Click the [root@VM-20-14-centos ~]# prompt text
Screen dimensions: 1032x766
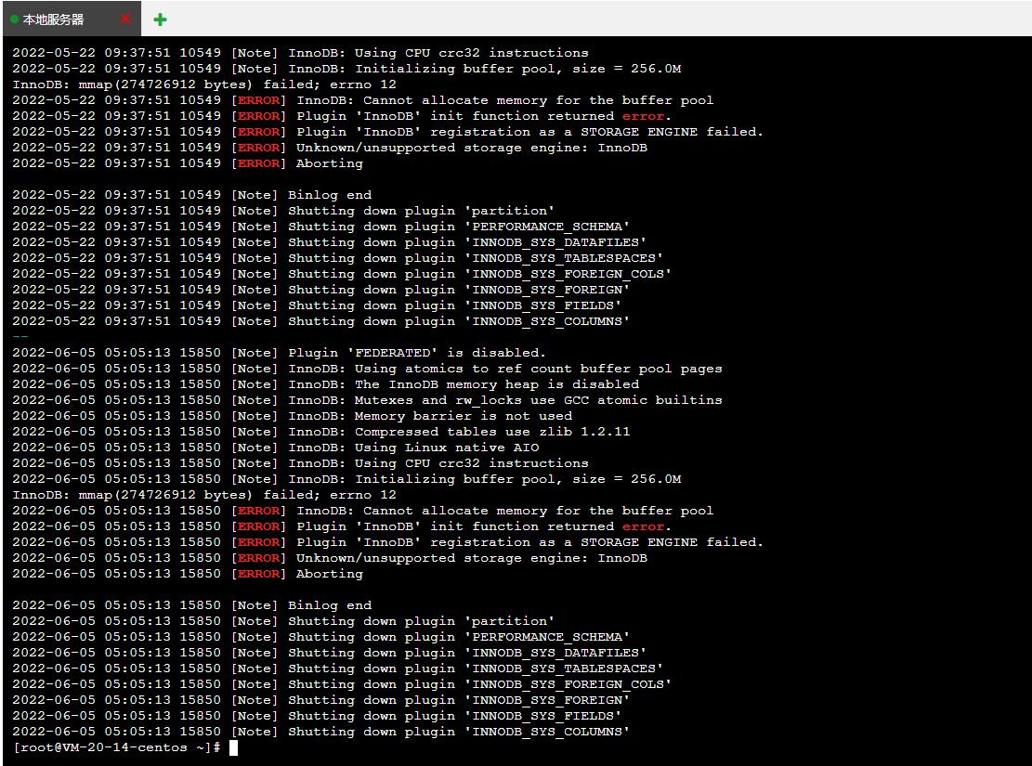tap(116, 747)
